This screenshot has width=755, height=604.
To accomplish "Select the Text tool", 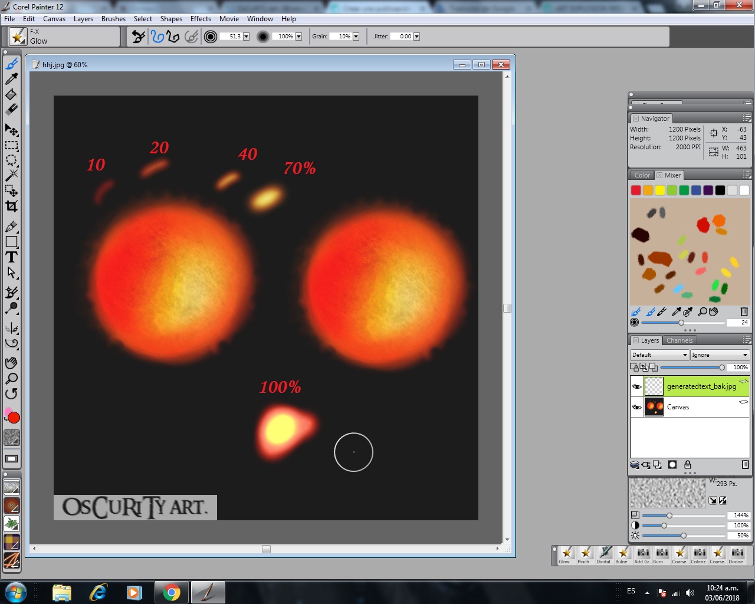I will pyautogui.click(x=12, y=257).
